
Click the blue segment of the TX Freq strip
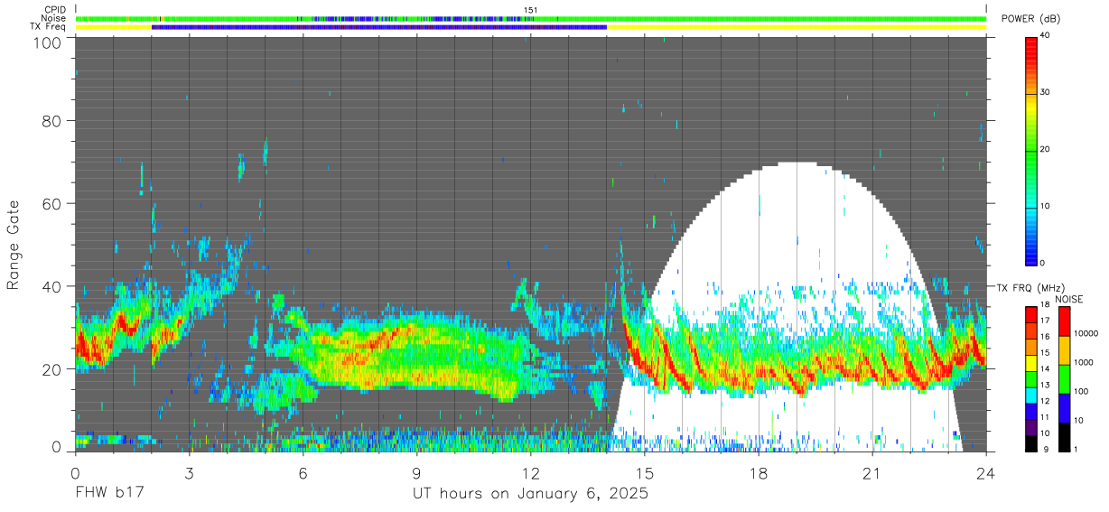pos(379,27)
